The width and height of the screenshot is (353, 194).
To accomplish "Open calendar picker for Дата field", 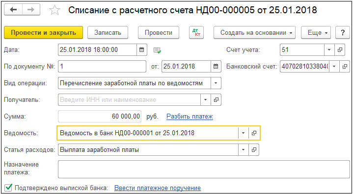I will point(142,49).
